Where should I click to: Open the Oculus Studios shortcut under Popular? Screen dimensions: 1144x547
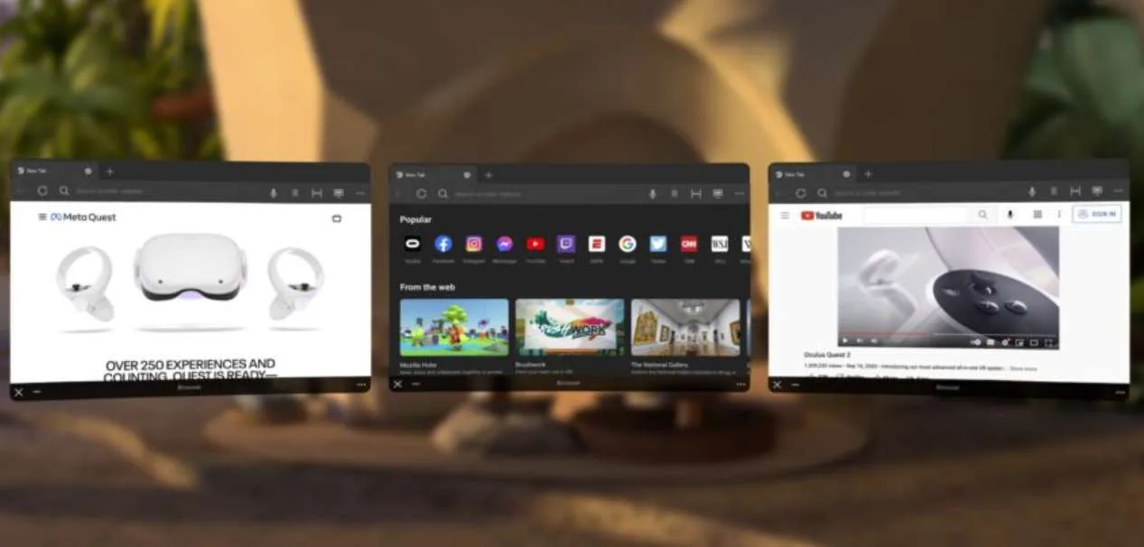click(413, 244)
